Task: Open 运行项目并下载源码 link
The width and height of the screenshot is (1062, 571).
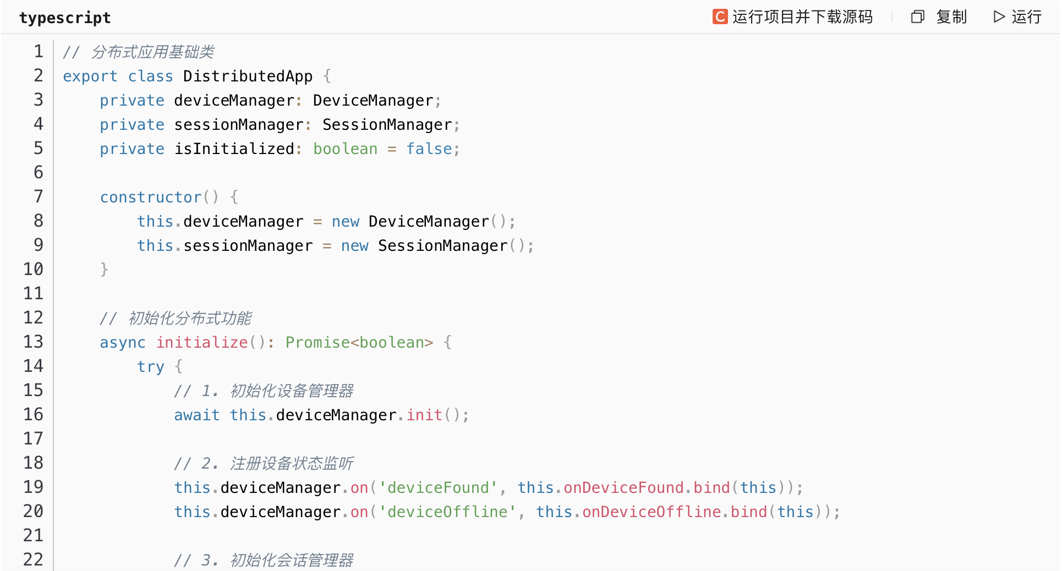Action: tap(802, 17)
